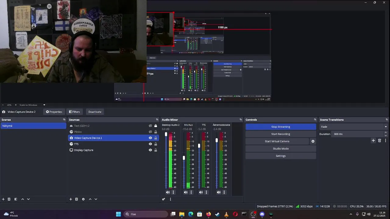The width and height of the screenshot is (390, 219).
Task: Unlock the Text (GDI+) 2 source
Action: click(x=156, y=126)
